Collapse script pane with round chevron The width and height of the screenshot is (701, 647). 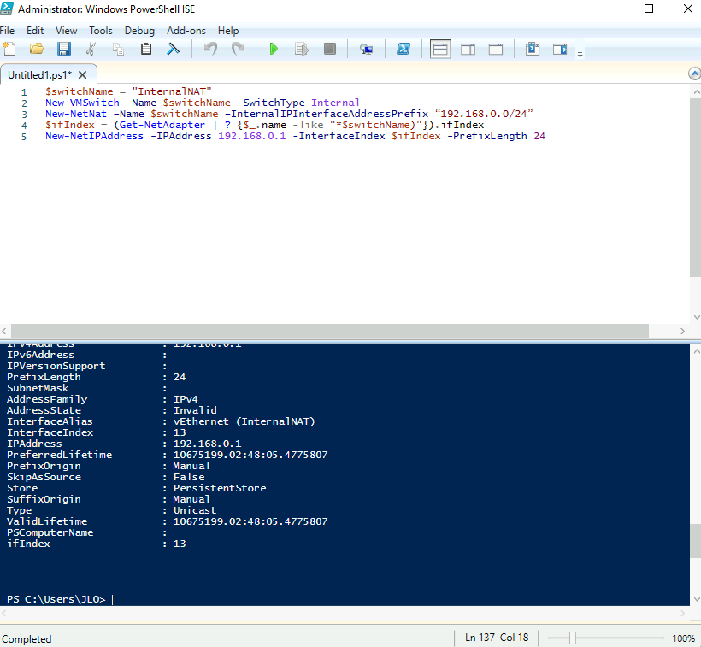pyautogui.click(x=694, y=74)
